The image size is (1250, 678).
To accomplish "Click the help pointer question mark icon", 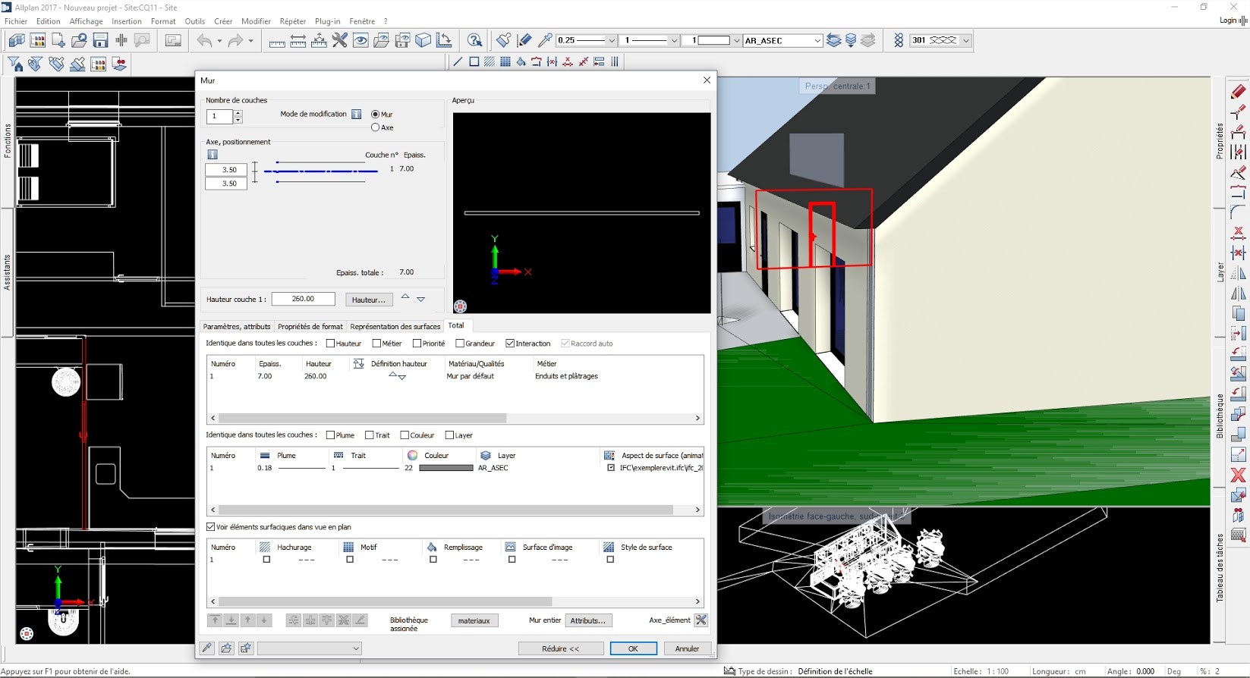I will pyautogui.click(x=474, y=41).
